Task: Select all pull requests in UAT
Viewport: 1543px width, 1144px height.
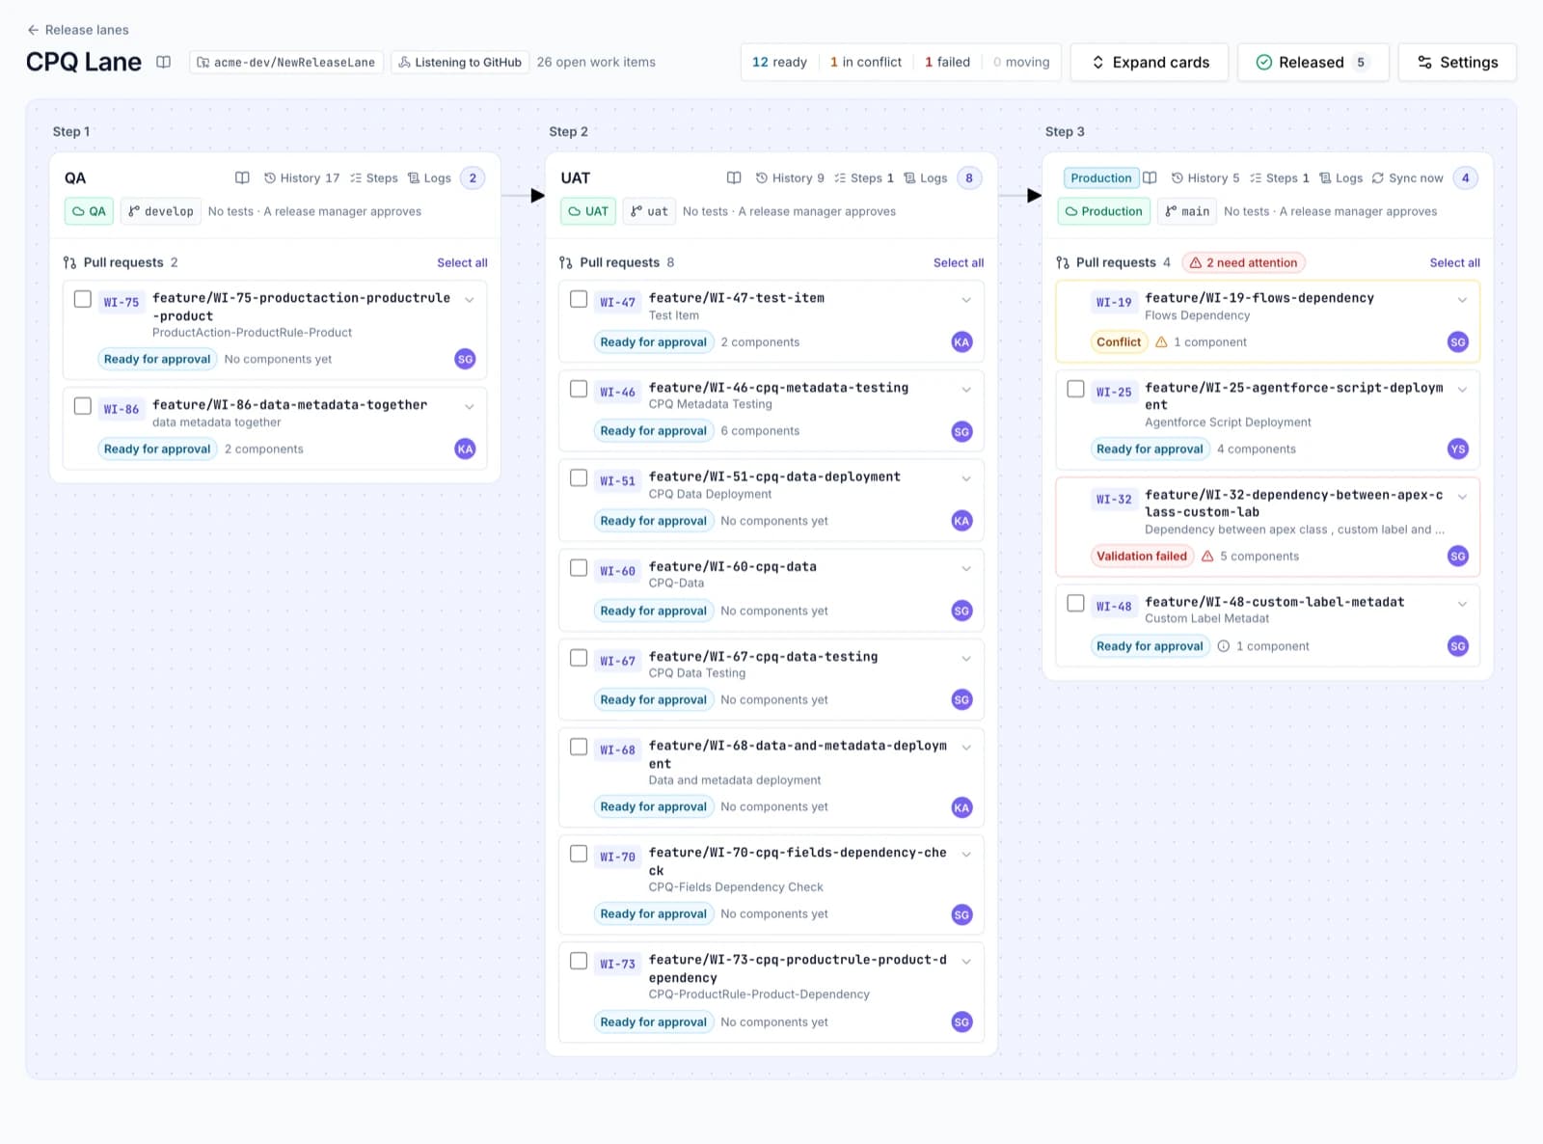Action: (959, 262)
